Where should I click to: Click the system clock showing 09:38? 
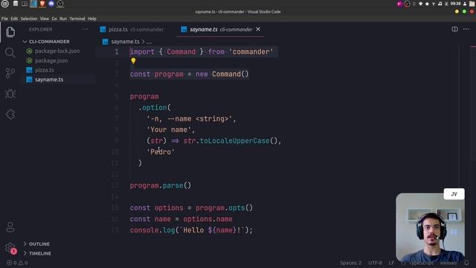[x=455, y=4]
